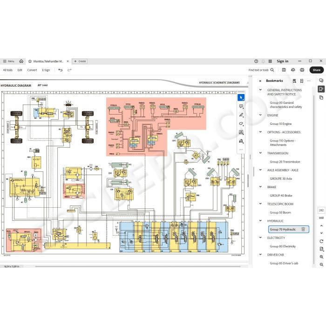Choose the Add text box tool
326x326 pixels.
pyautogui.click(x=241, y=132)
